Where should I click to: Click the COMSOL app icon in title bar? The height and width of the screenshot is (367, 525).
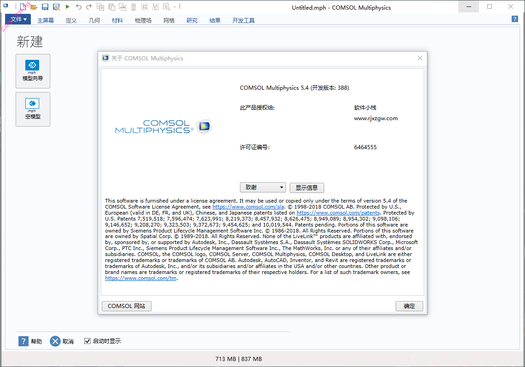(x=6, y=6)
